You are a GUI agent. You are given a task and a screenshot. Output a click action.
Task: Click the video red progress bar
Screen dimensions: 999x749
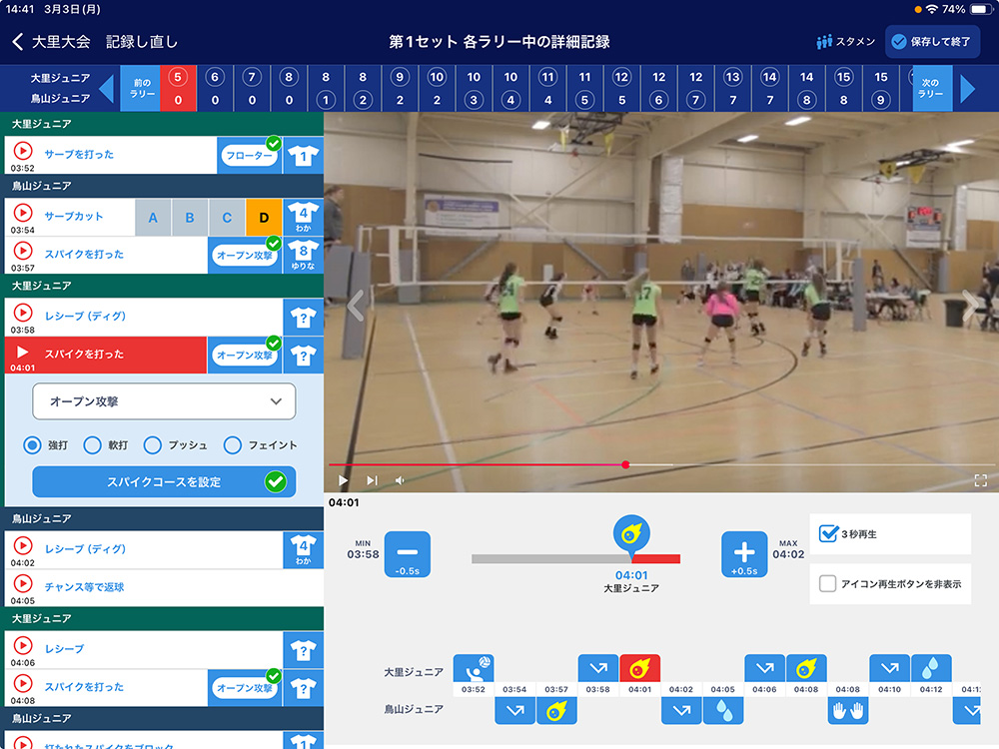coord(478,464)
